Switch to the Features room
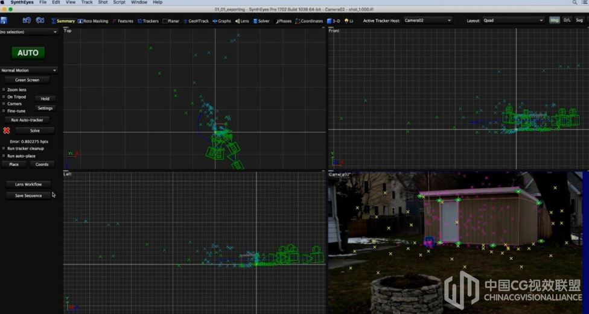 [123, 21]
